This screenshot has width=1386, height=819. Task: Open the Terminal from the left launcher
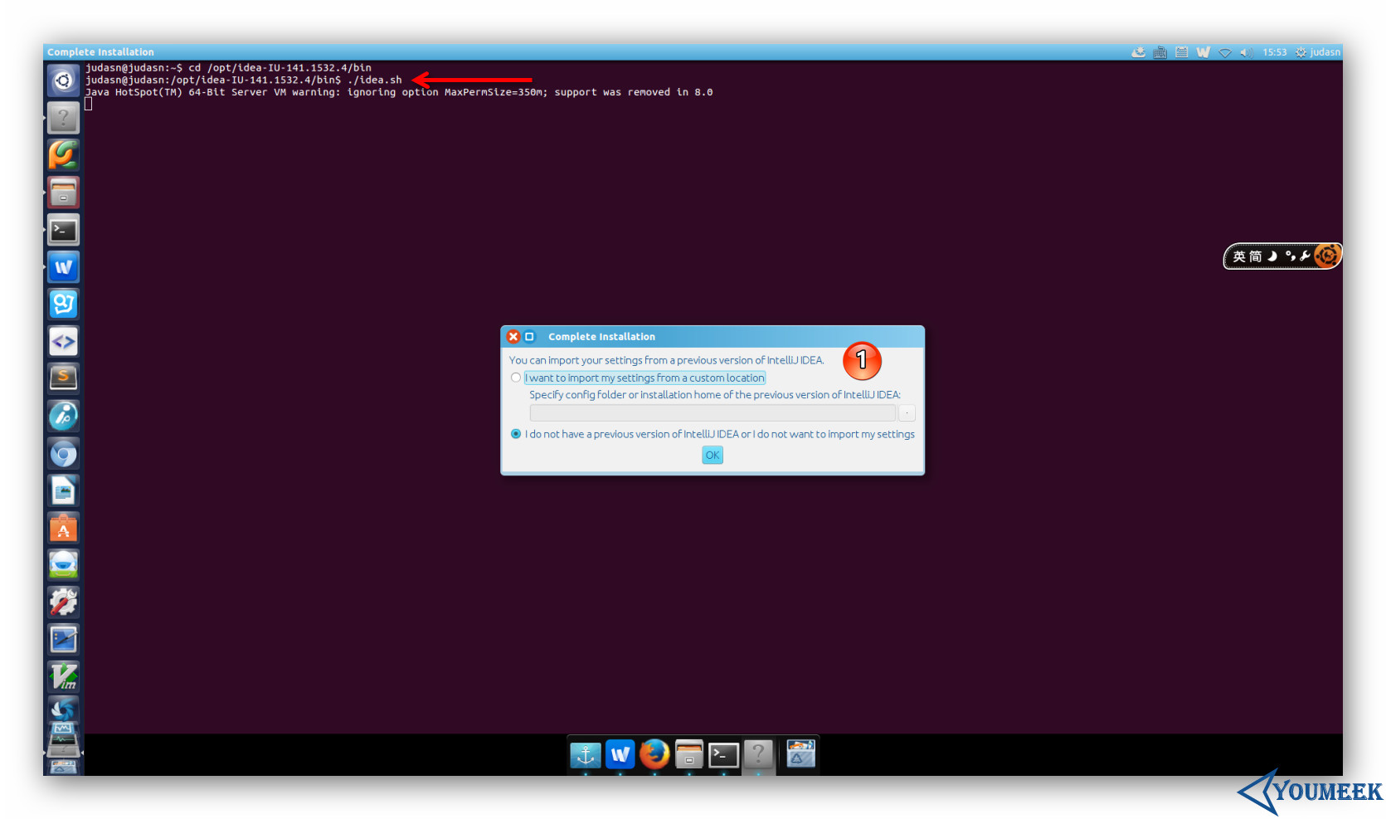[x=63, y=229]
